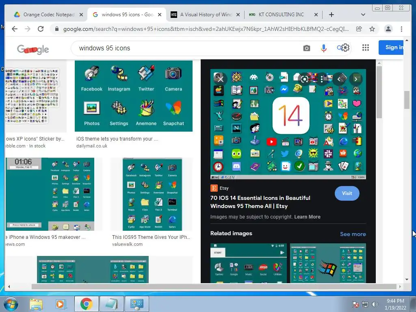Screen dimensions: 416x312
Task: Start voice search with microphone
Action: (x=324, y=48)
